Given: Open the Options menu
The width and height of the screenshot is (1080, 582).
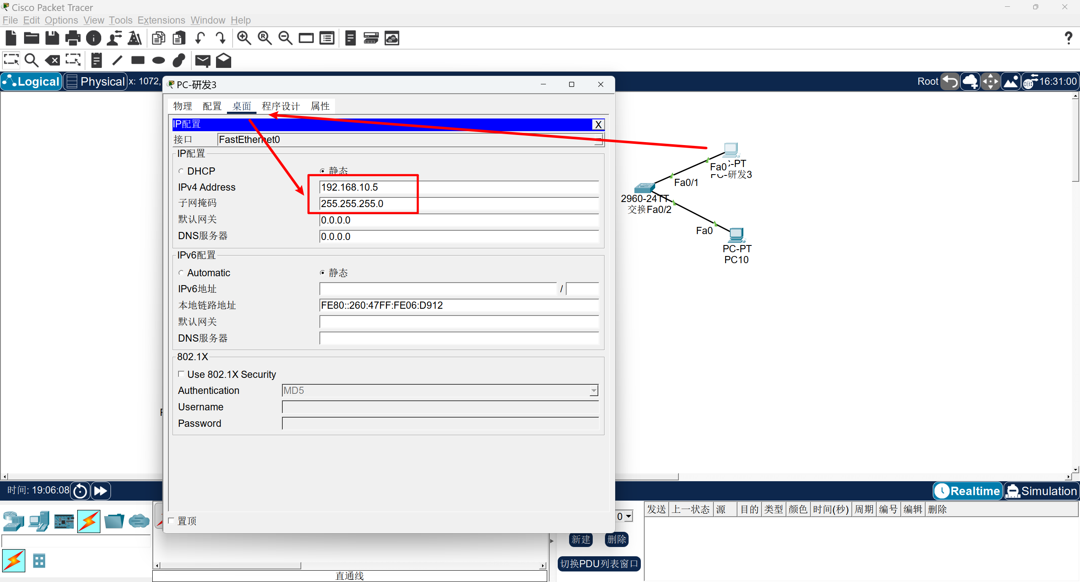Looking at the screenshot, I should click(x=62, y=20).
